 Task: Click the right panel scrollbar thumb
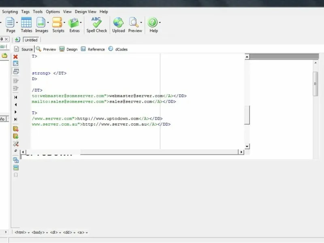pos(315,84)
